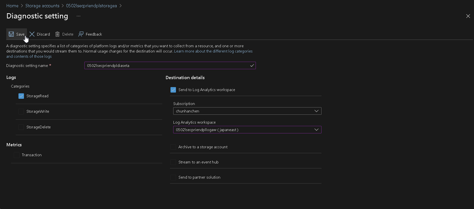Enable the StorageDelete log category
The image size is (474, 209).
tap(21, 127)
